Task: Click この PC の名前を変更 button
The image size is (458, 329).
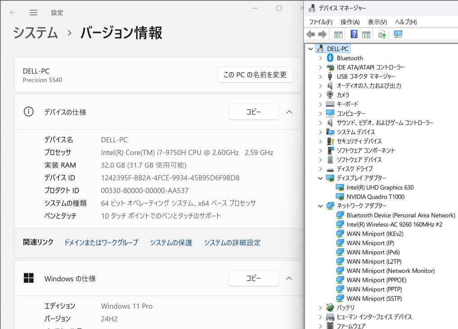Action: 255,75
